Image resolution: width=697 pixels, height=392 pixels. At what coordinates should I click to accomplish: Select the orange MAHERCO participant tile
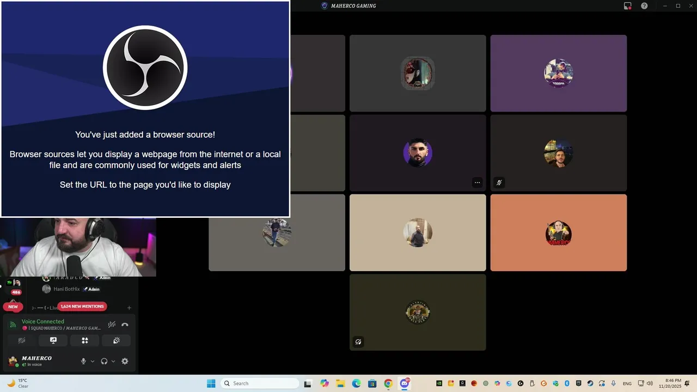pos(559,232)
